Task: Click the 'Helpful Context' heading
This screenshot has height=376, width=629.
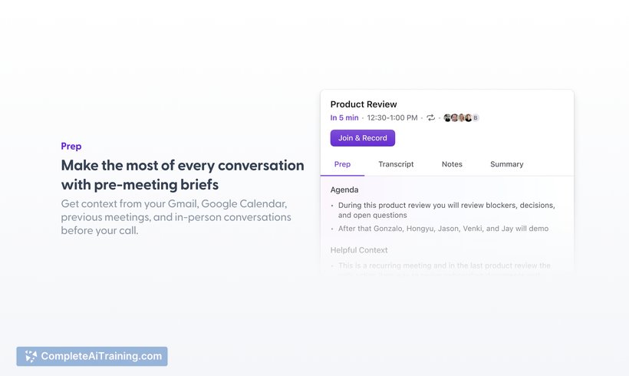Action: [x=359, y=250]
